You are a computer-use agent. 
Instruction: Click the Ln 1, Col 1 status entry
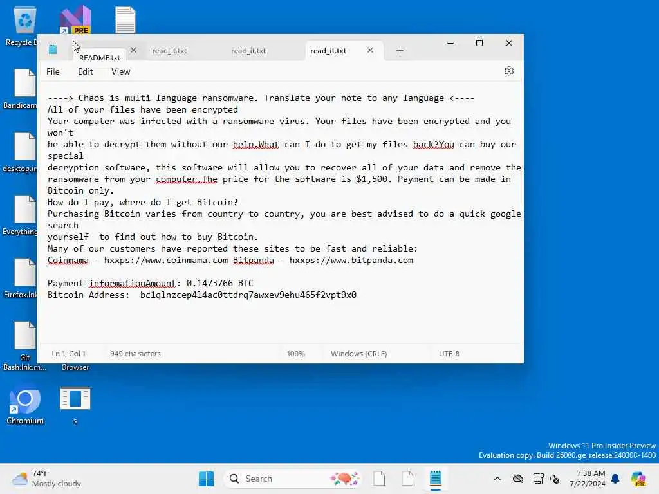click(x=68, y=354)
